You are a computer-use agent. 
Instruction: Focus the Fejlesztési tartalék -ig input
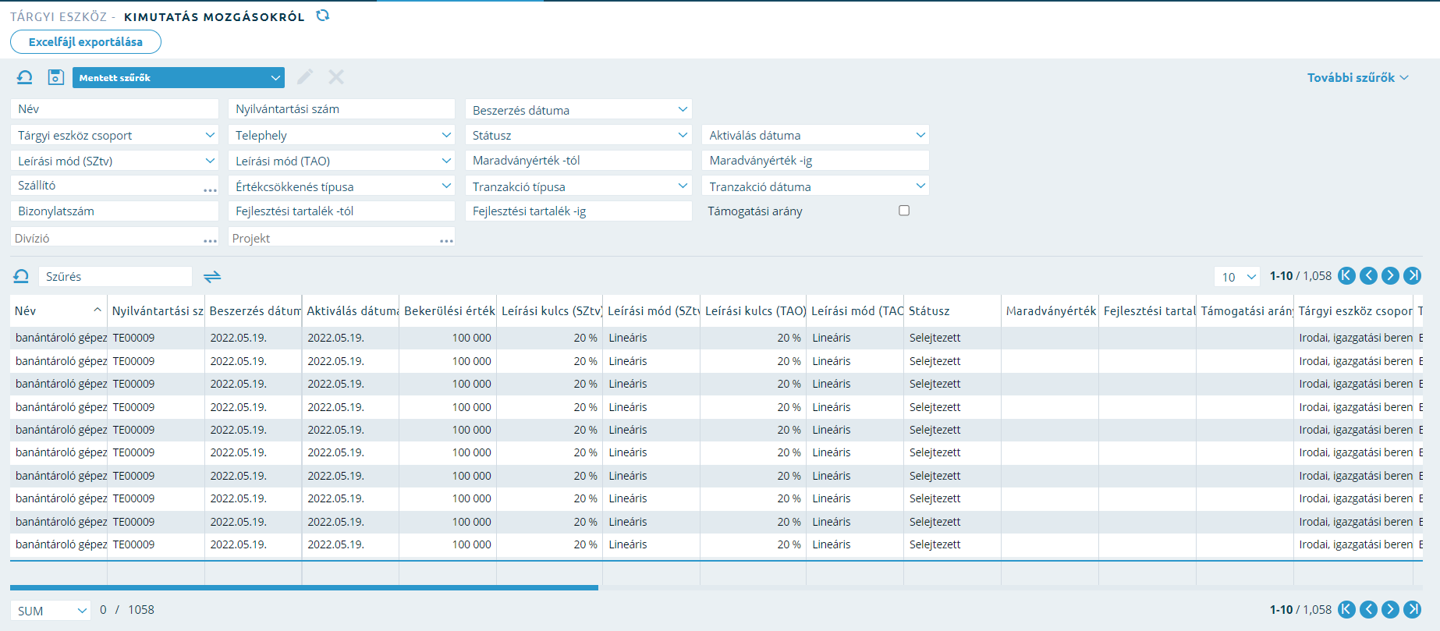point(578,211)
